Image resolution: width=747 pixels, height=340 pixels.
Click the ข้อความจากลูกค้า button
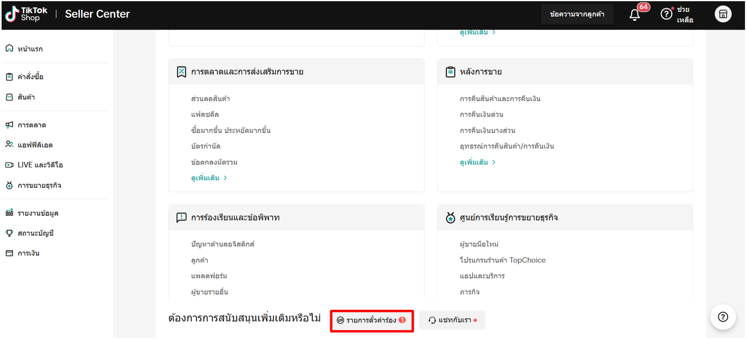pos(577,14)
